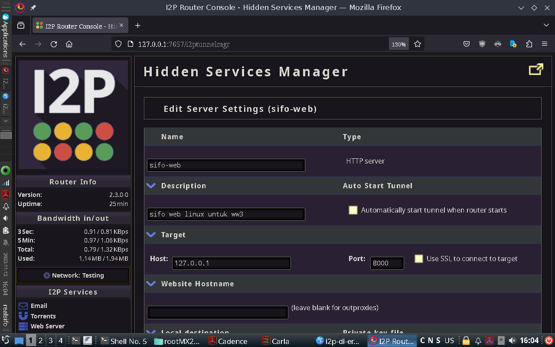Click the Description field with sifo web linux
This screenshot has width=555, height=347.
(226, 214)
